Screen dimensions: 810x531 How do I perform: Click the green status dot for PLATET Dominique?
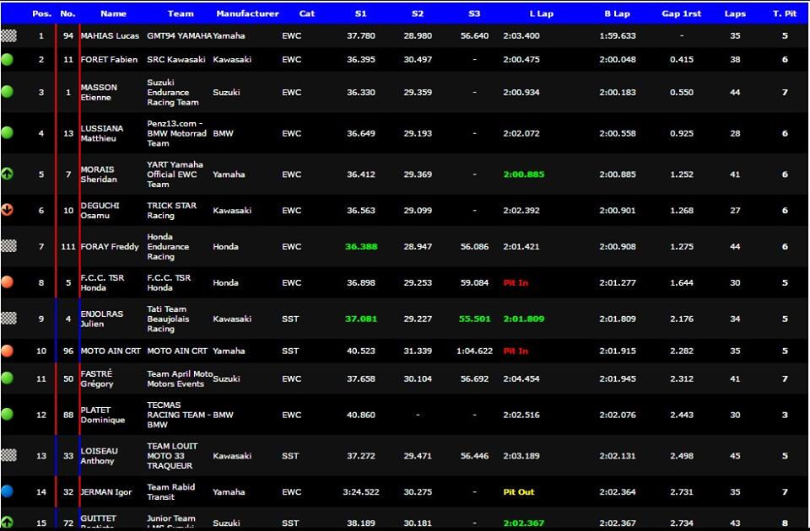click(x=8, y=415)
